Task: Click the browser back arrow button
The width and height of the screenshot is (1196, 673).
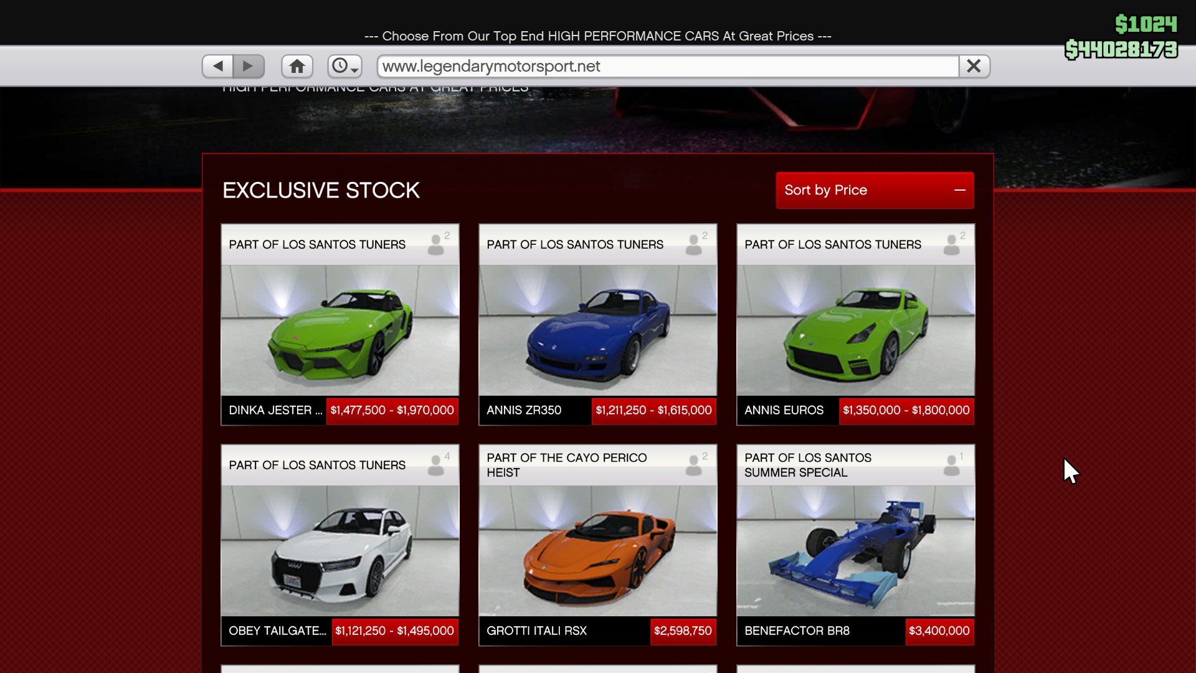Action: coord(217,66)
